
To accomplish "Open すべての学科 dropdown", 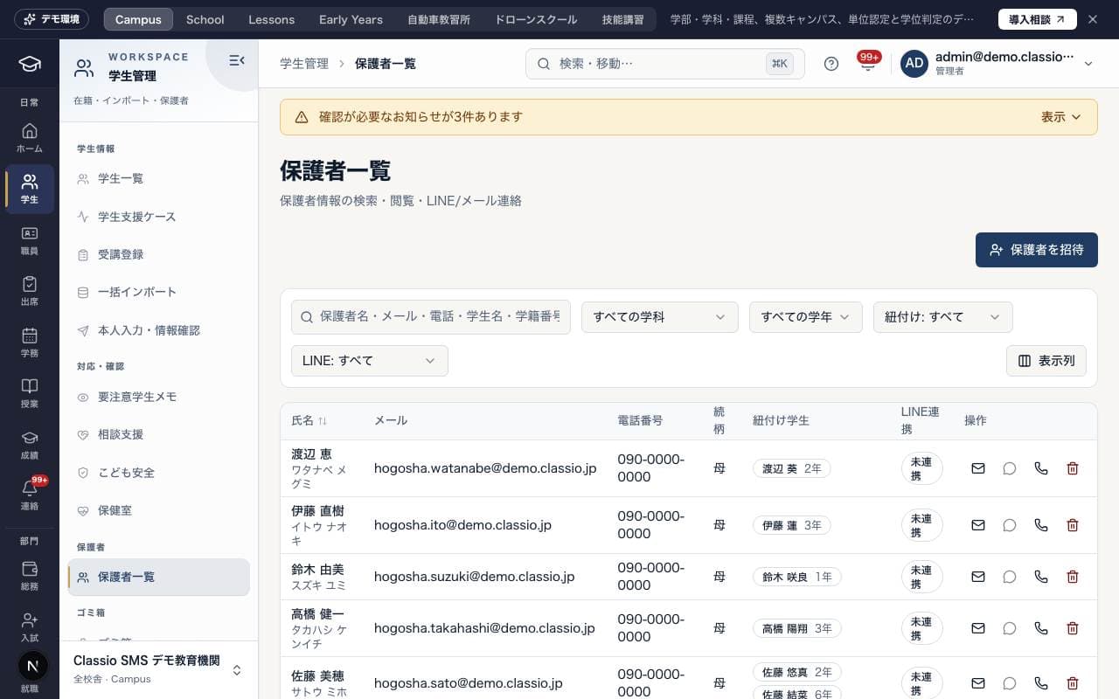I will tap(660, 317).
